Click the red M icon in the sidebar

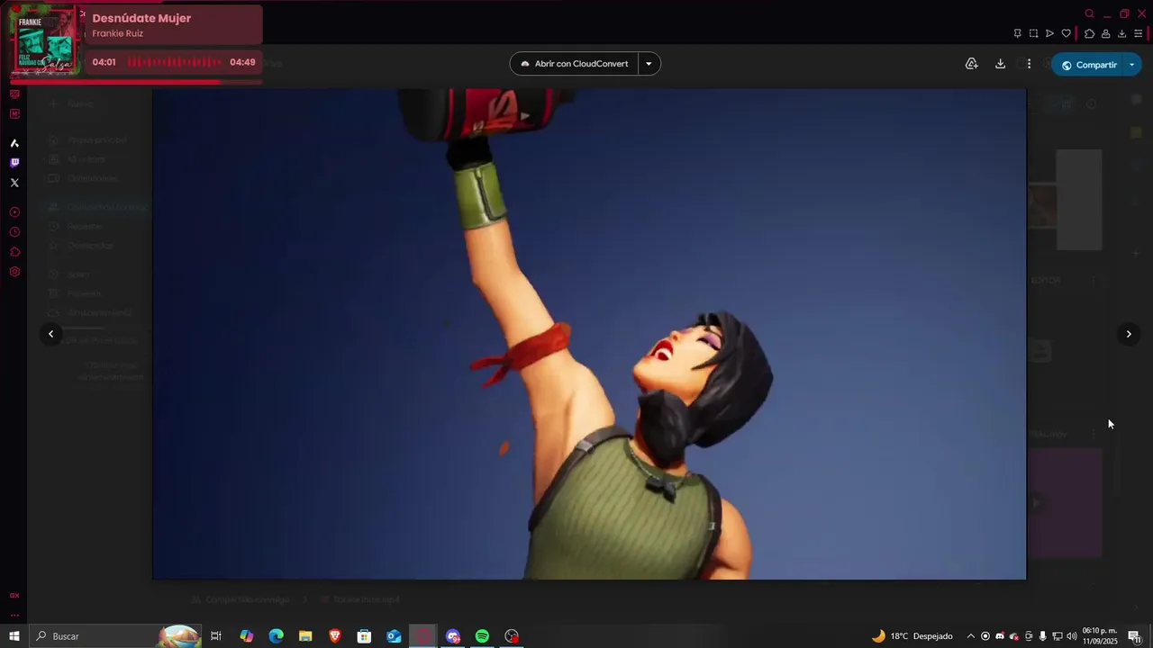[x=14, y=113]
